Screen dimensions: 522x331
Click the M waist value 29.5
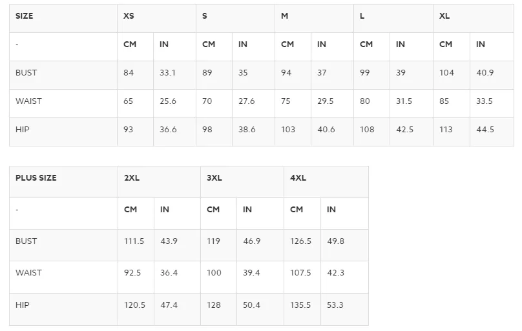click(325, 101)
